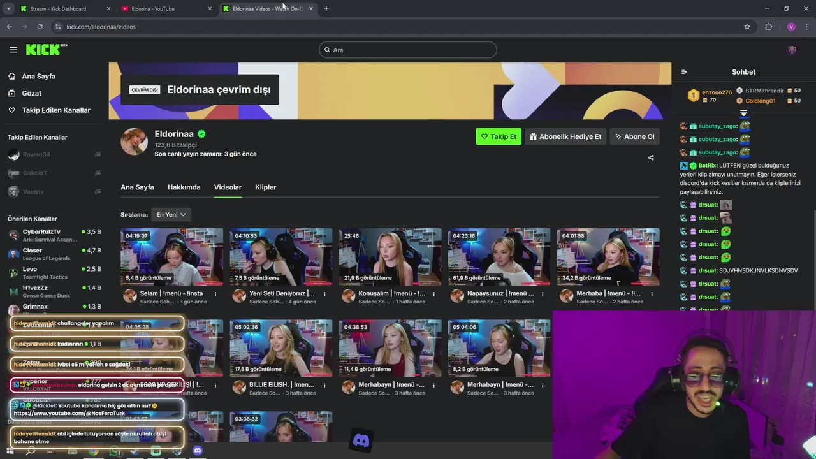Reload the page
Image resolution: width=816 pixels, height=459 pixels.
(40, 27)
